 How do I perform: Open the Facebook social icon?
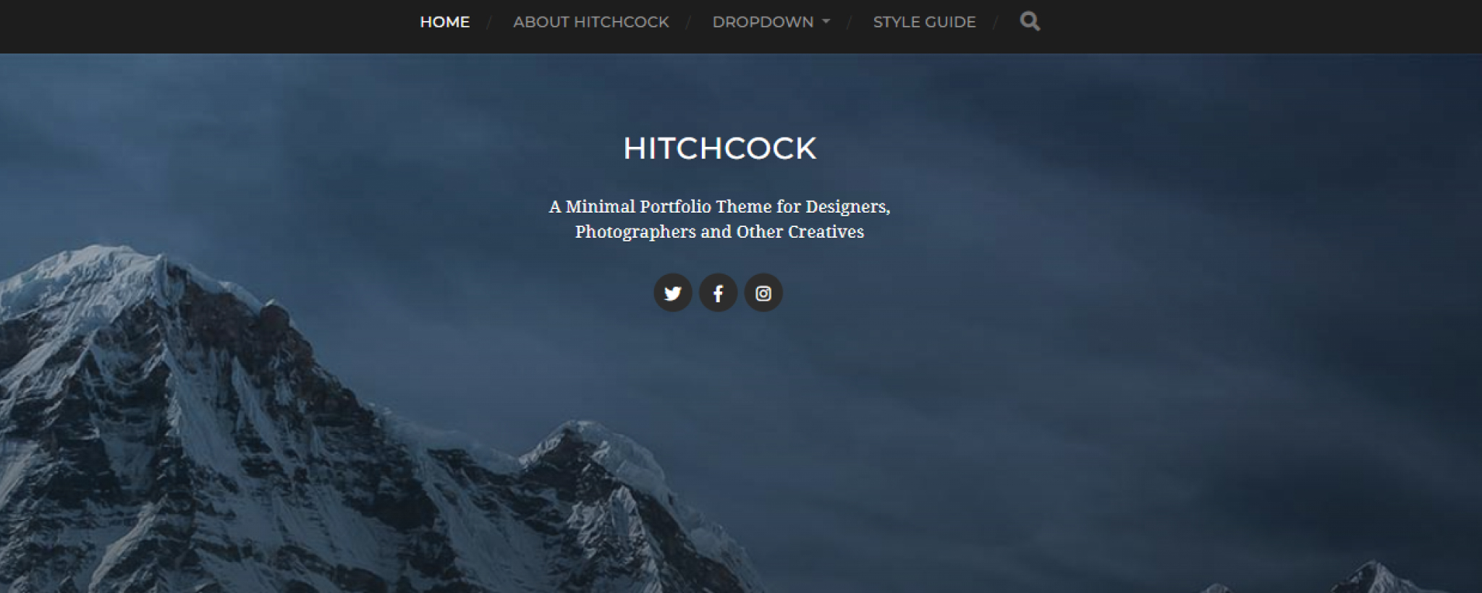(718, 293)
